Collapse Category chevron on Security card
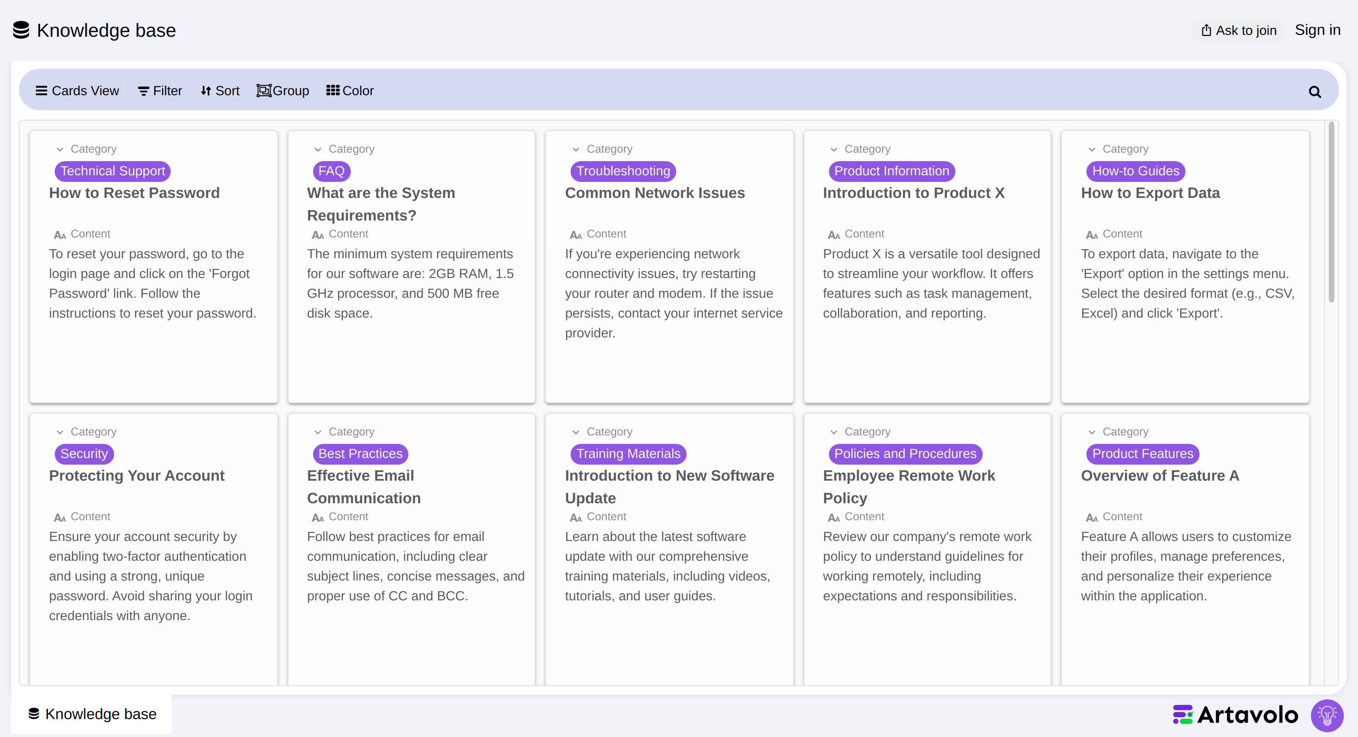Image resolution: width=1358 pixels, height=737 pixels. (59, 432)
